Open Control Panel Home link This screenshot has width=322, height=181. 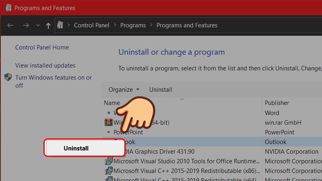point(42,47)
